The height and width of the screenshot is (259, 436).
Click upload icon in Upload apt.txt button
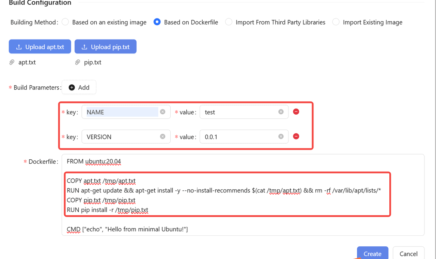pos(19,47)
